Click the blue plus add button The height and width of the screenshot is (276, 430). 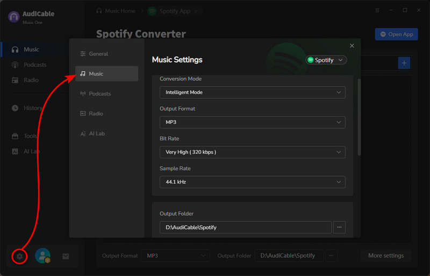(x=404, y=63)
